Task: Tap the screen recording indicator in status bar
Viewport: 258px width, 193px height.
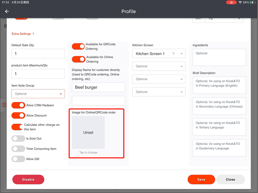Action: pyautogui.click(x=231, y=2)
